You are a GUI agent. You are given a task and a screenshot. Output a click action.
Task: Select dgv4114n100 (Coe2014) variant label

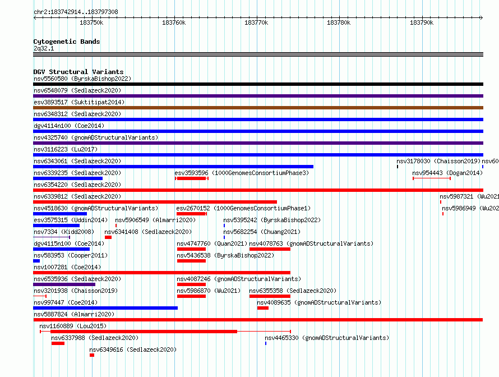point(69,126)
